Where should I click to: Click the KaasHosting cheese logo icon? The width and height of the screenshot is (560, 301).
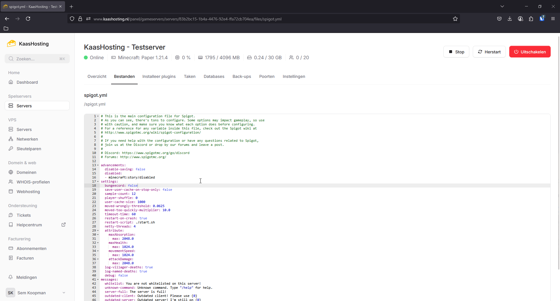click(x=11, y=44)
